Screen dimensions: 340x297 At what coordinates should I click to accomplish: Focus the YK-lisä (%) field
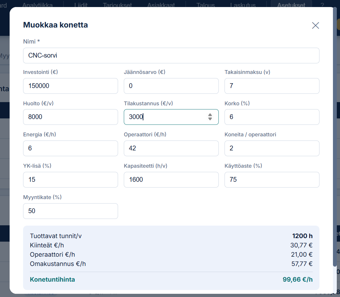71,180
